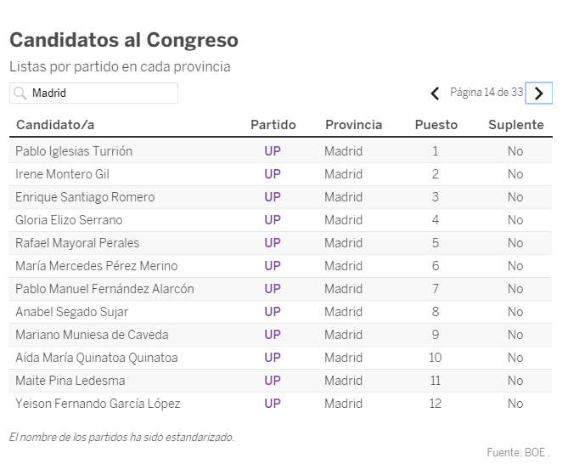Click the Madrid search input field

94,93
